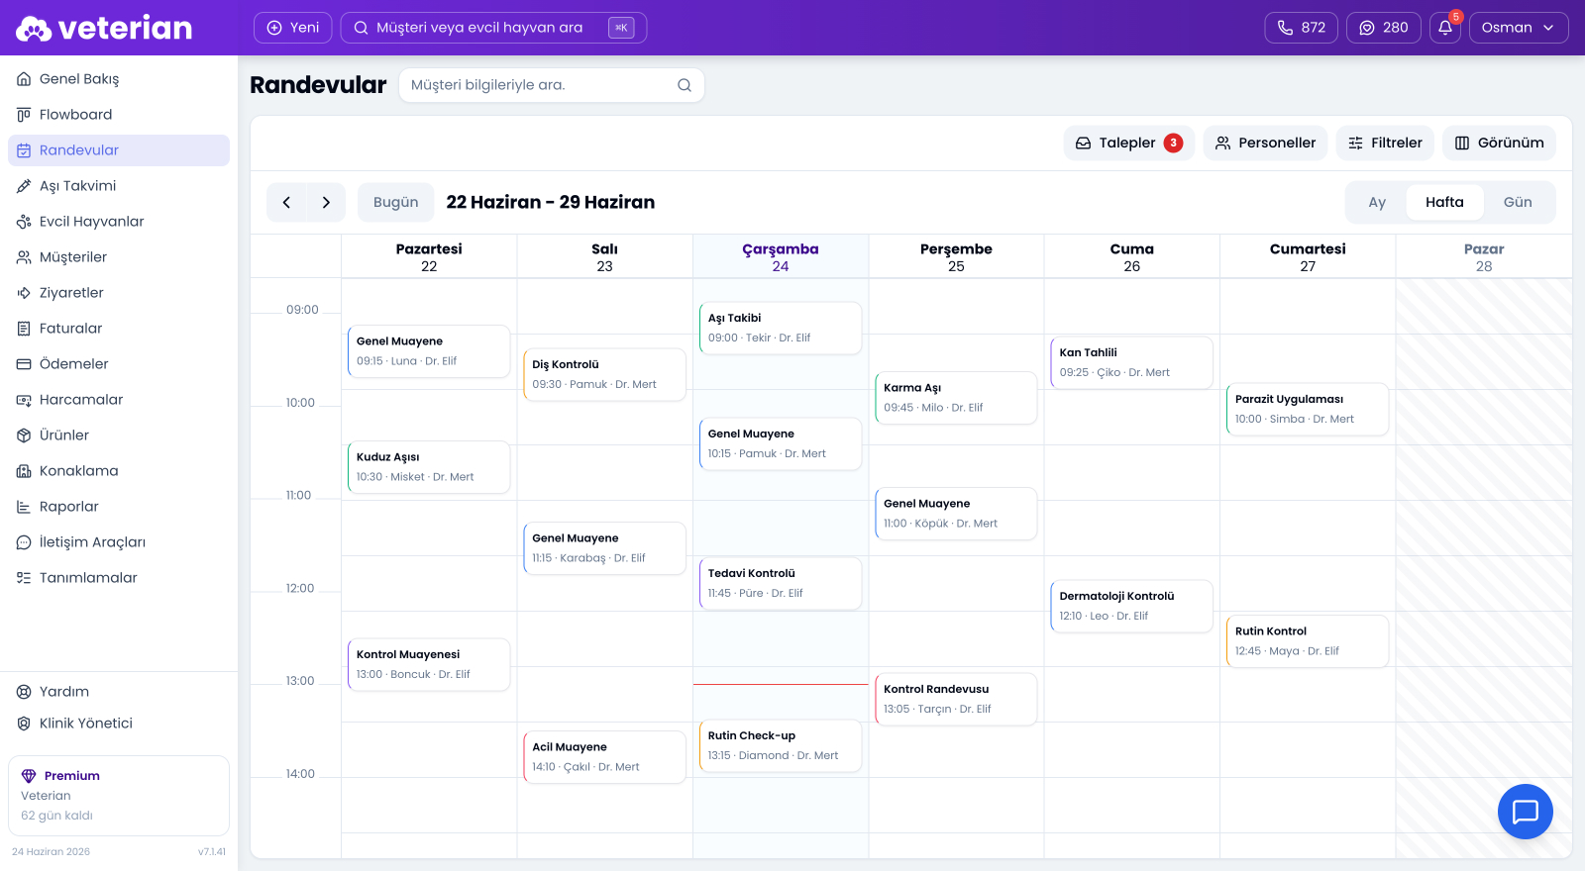
Task: Open Talepler requests button
Action: pos(1129,143)
